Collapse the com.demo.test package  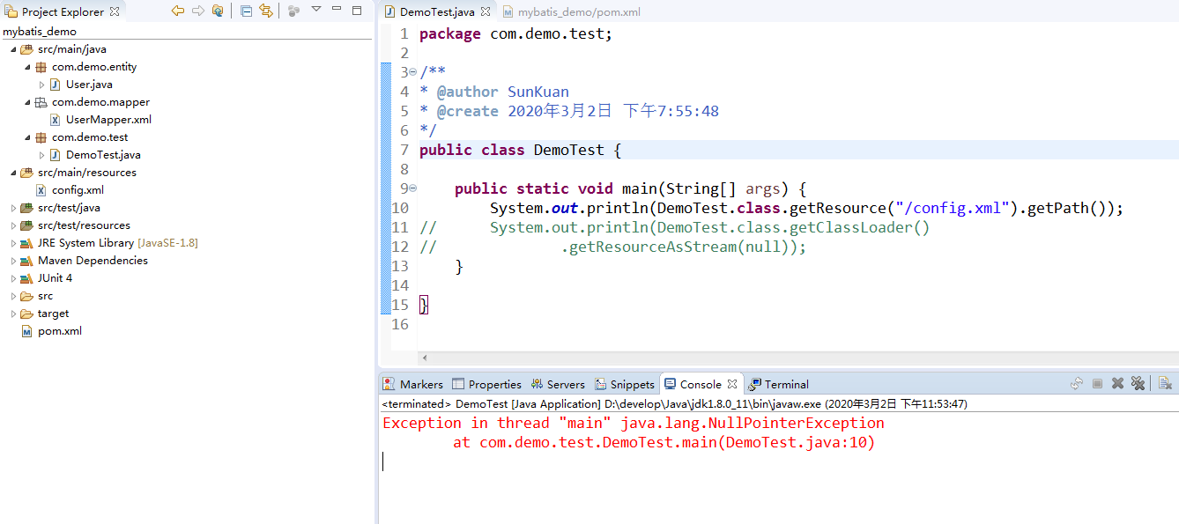(27, 137)
